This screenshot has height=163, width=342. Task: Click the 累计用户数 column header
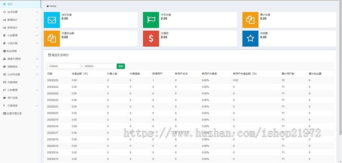(288, 74)
